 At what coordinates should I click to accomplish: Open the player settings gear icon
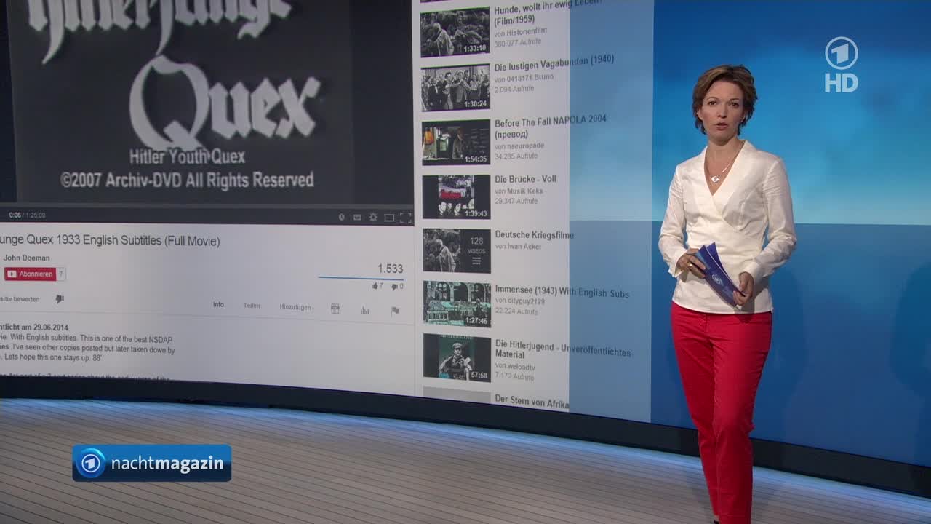373,217
